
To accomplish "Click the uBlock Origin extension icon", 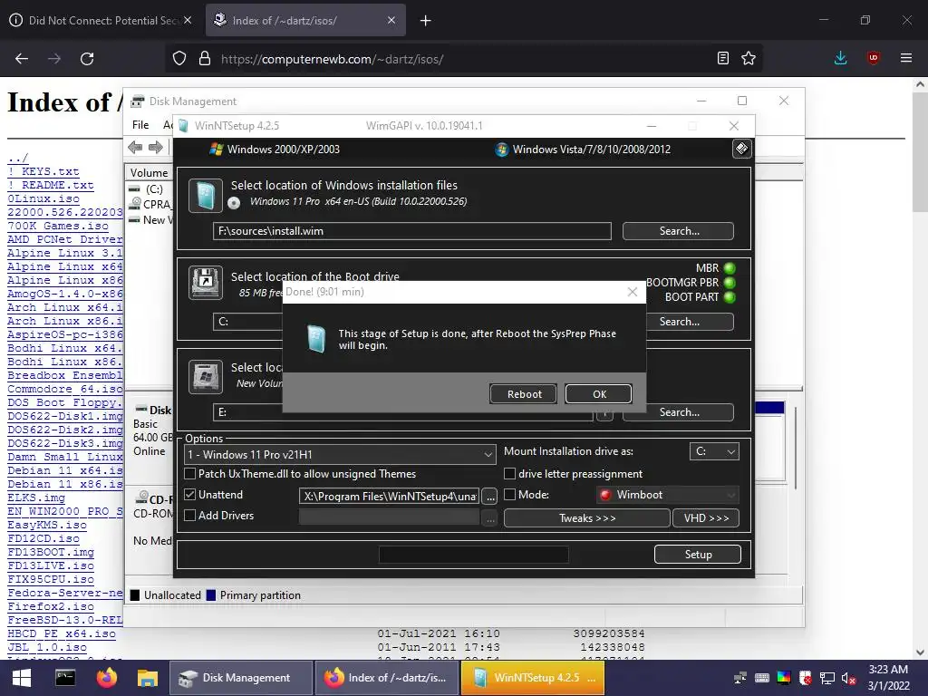I will (873, 58).
